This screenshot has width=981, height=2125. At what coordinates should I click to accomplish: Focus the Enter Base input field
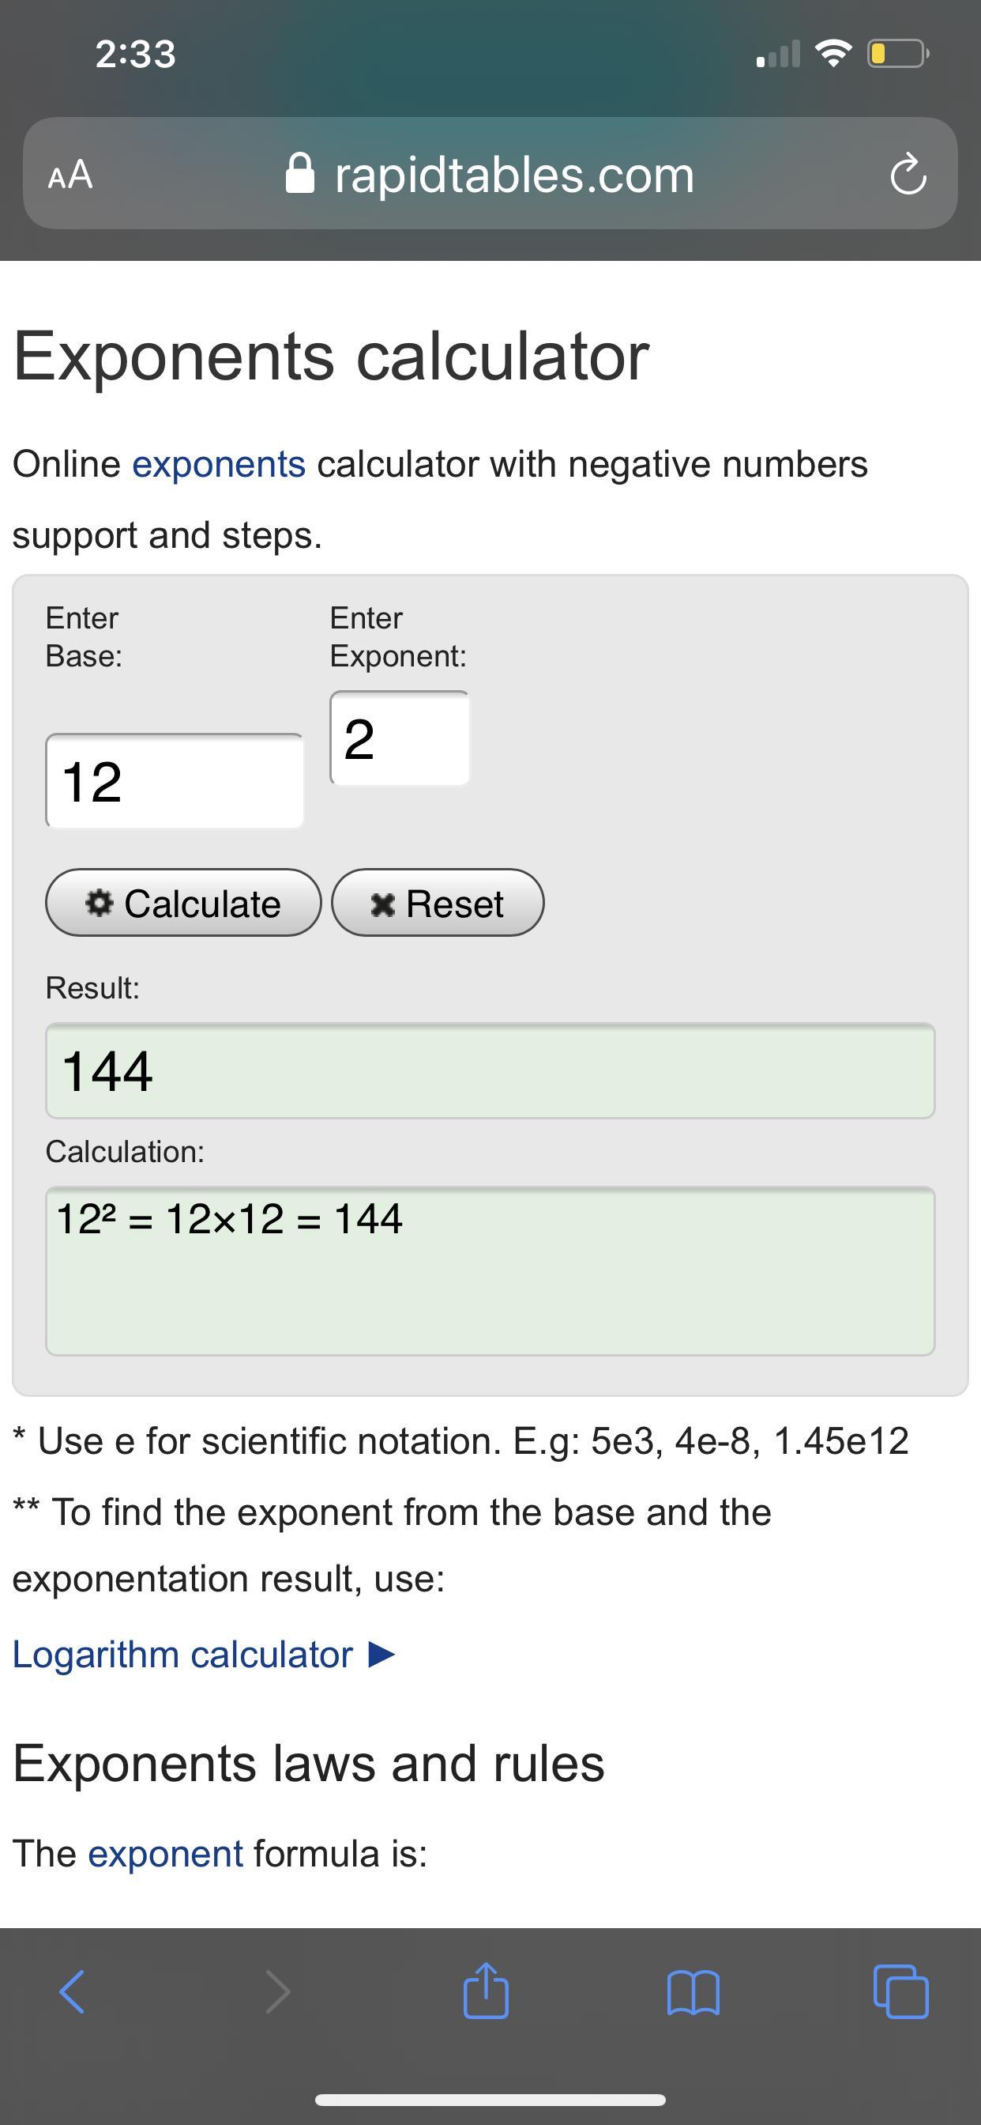coord(175,781)
